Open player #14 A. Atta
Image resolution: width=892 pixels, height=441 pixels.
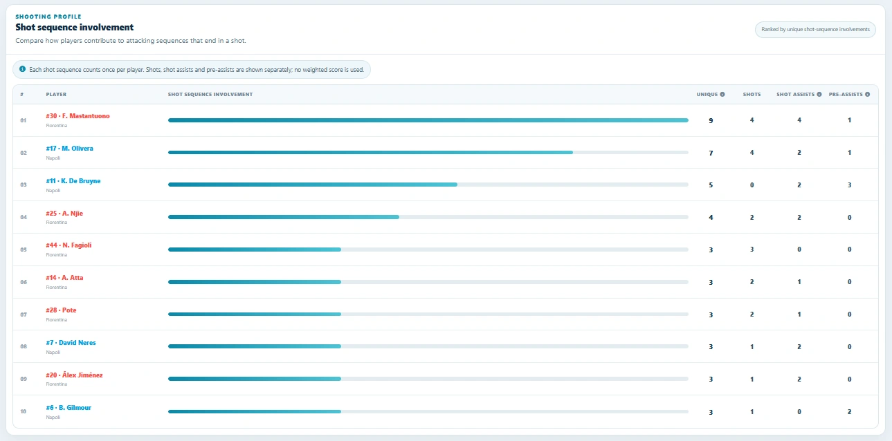coord(64,278)
